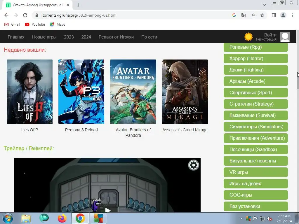299x224 pixels.
Task: Launch Firefox from the taskbar
Action: tap(62, 218)
